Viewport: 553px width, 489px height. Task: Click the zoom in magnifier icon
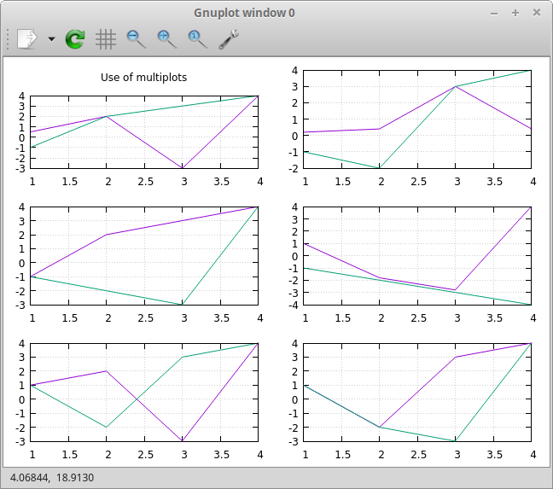(x=166, y=38)
